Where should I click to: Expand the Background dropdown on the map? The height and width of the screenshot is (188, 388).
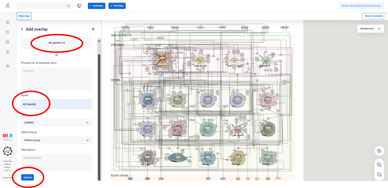click(x=370, y=29)
